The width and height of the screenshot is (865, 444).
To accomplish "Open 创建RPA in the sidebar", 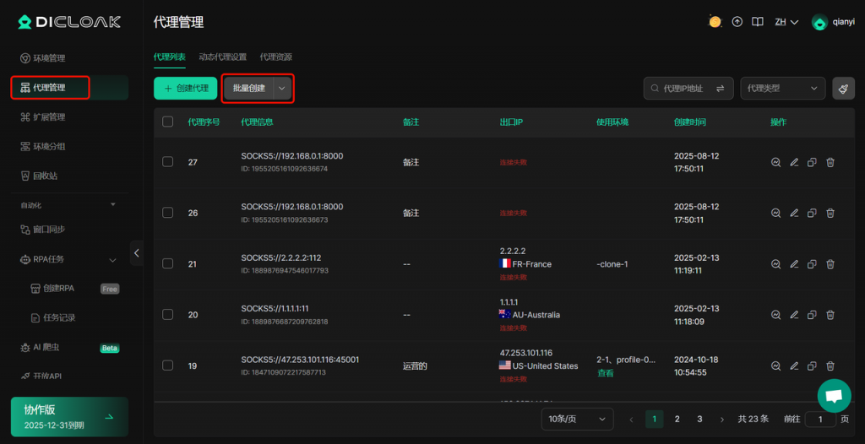I will point(51,289).
